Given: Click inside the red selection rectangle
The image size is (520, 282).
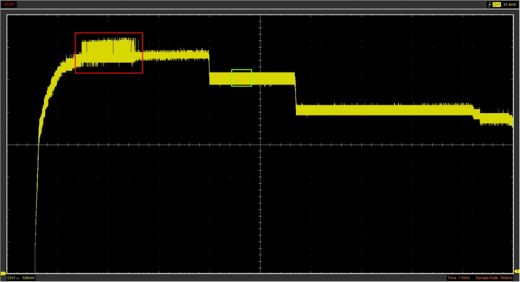Looking at the screenshot, I should coord(109,52).
